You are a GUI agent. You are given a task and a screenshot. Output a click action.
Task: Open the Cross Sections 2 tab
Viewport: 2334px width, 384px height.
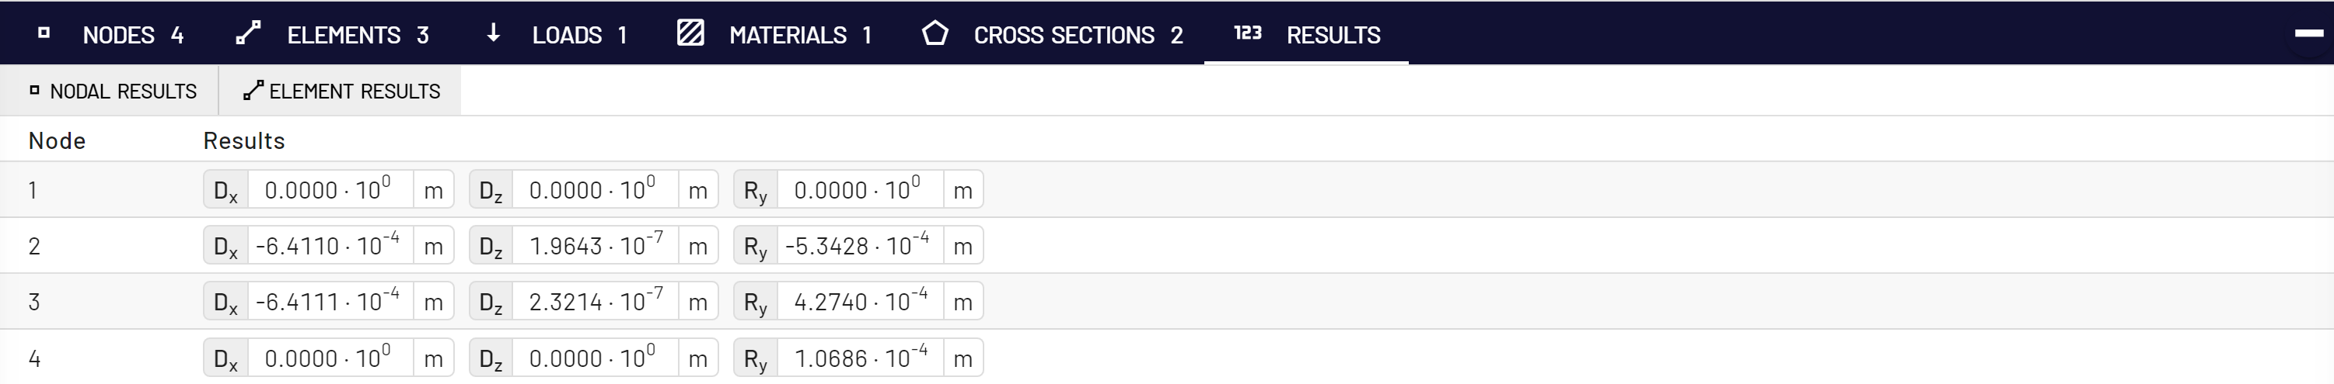pyautogui.click(x=1053, y=33)
